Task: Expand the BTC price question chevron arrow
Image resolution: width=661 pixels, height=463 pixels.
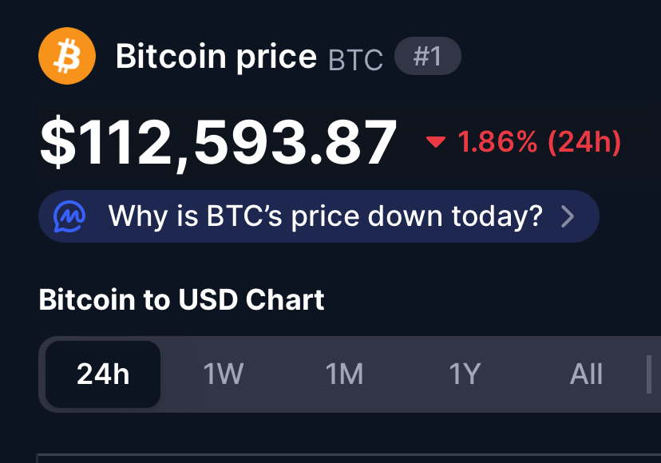Action: 568,216
